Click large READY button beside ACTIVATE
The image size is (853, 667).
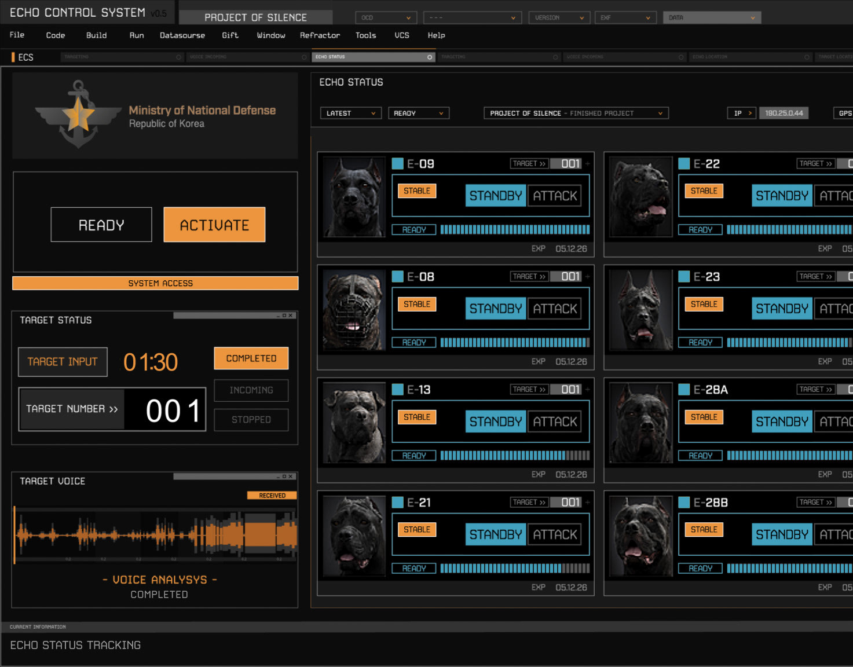101,225
